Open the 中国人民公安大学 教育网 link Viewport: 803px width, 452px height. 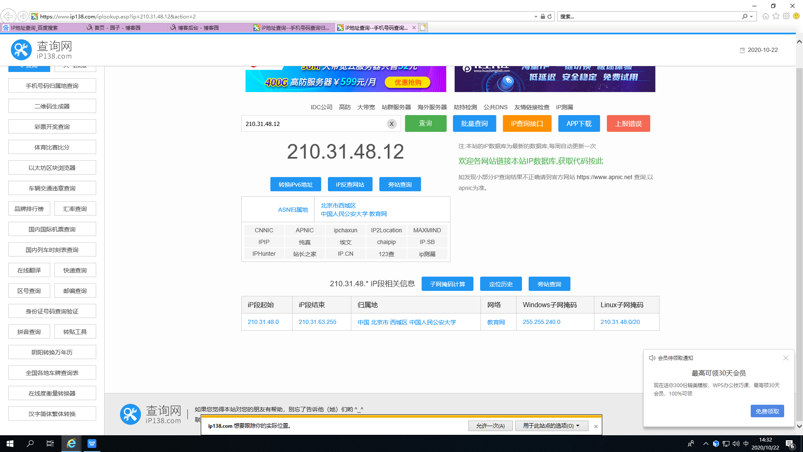click(x=353, y=214)
